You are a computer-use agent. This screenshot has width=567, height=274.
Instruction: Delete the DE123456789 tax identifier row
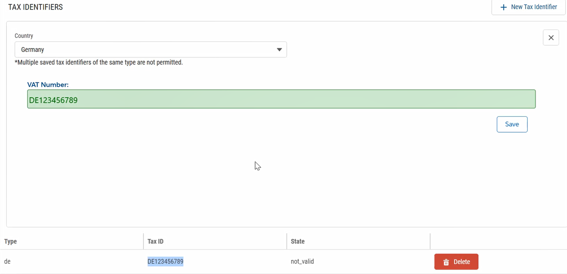coord(456,262)
